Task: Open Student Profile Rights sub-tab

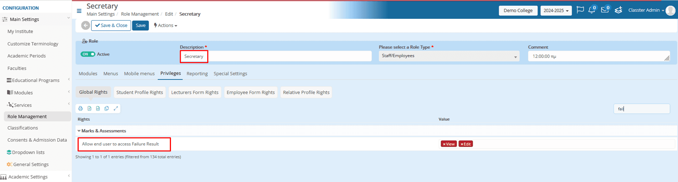Action: 139,92
